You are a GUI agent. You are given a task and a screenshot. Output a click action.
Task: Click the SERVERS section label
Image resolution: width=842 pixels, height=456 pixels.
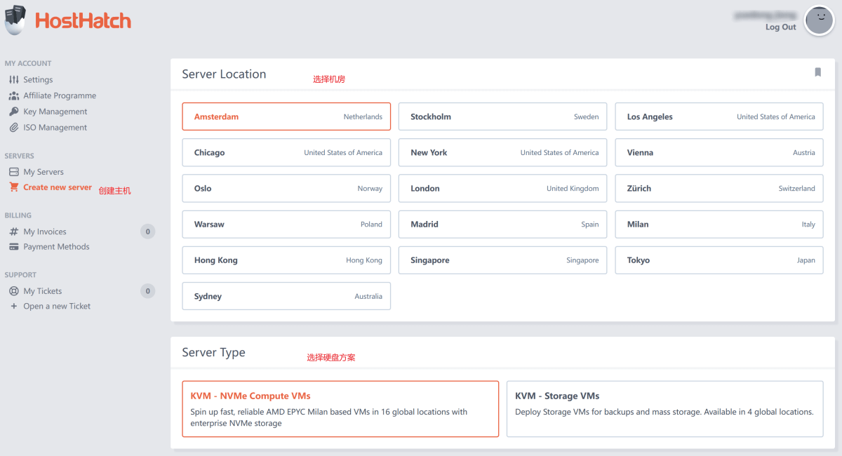coord(20,156)
